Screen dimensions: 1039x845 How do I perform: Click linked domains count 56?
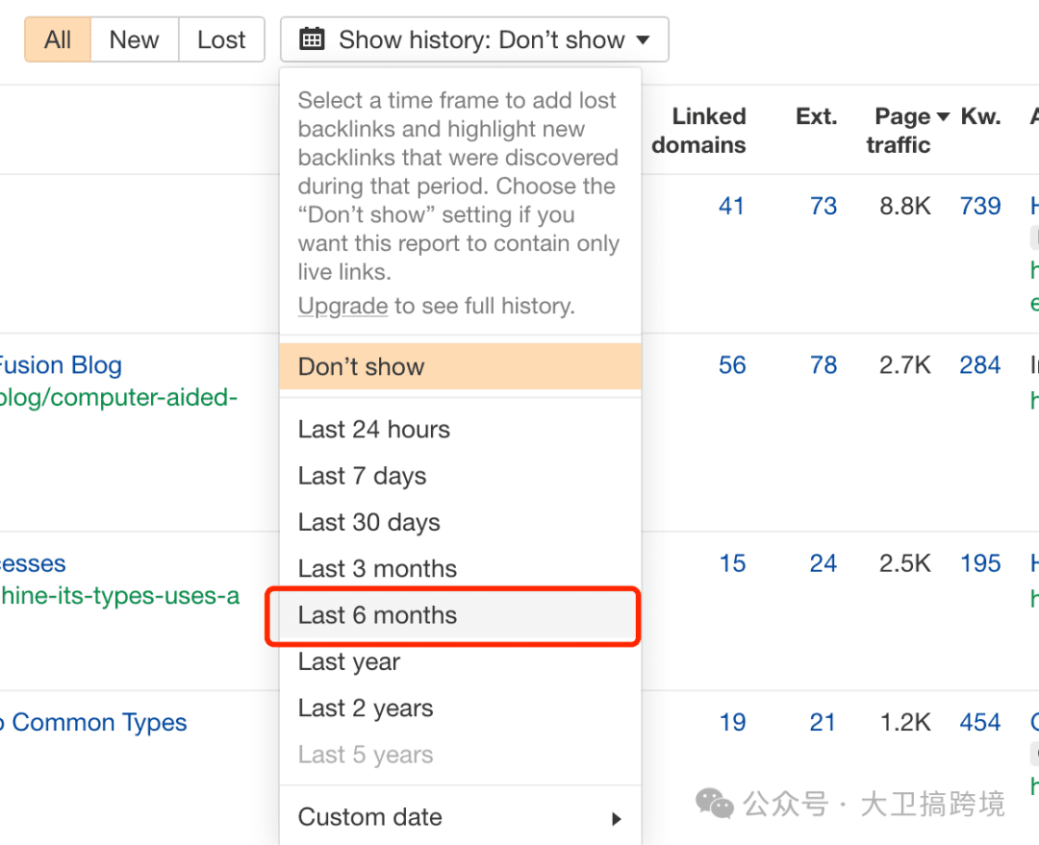click(732, 365)
